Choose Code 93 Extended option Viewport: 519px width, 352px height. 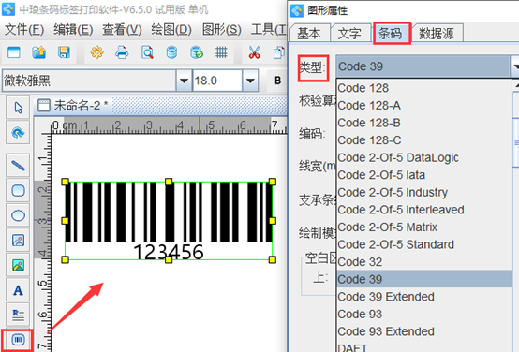(x=423, y=331)
